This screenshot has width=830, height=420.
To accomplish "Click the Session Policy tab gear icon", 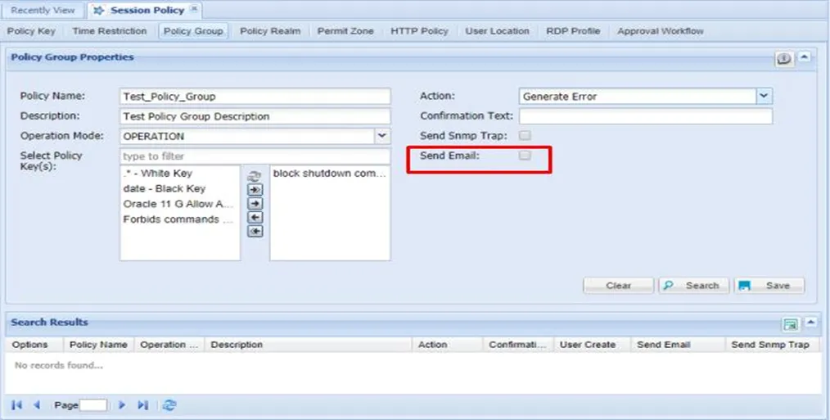I will [98, 10].
